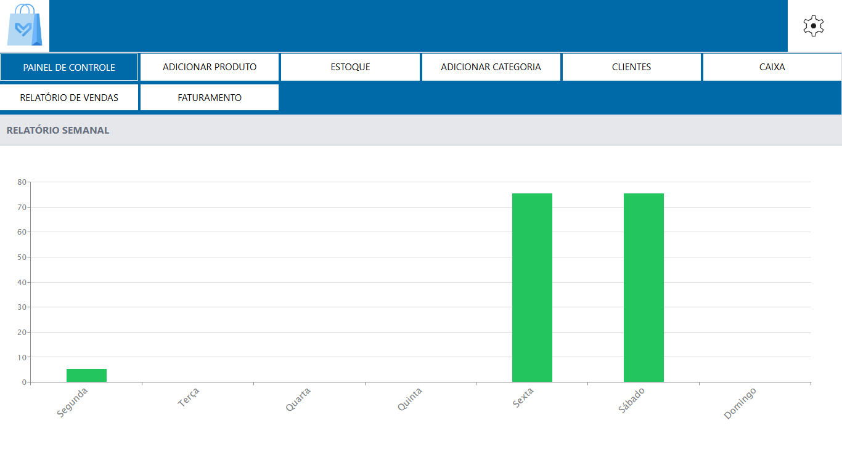
Task: Click the shopping bag logo icon
Action: click(x=25, y=26)
